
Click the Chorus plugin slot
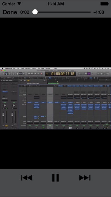tap(37, 106)
